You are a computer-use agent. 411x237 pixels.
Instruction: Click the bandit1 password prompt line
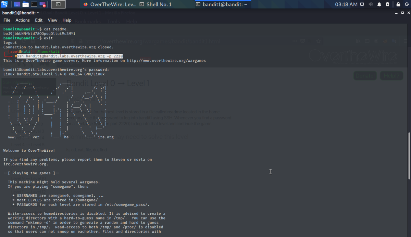pyautogui.click(x=56, y=70)
